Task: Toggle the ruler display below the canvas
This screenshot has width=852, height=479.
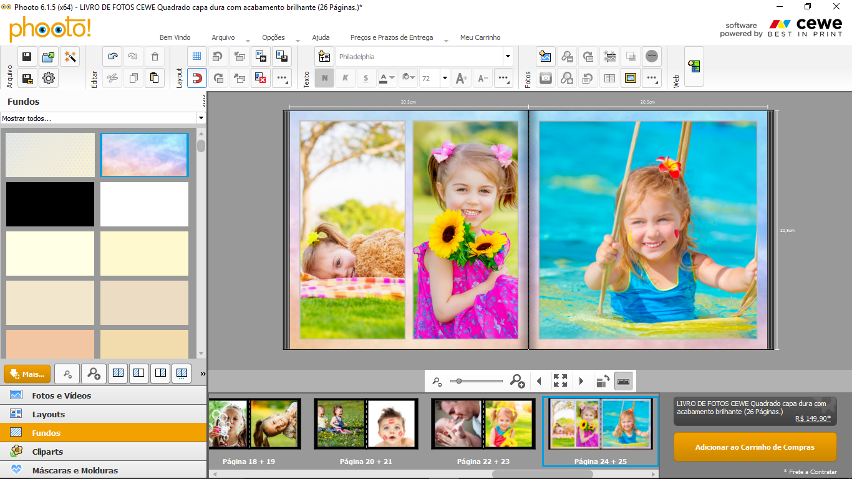Action: click(624, 380)
